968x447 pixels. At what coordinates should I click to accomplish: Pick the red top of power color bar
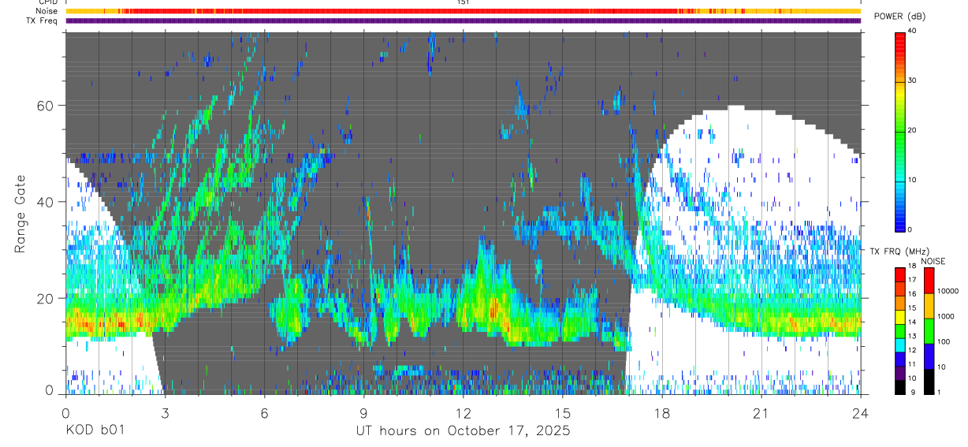pos(900,38)
